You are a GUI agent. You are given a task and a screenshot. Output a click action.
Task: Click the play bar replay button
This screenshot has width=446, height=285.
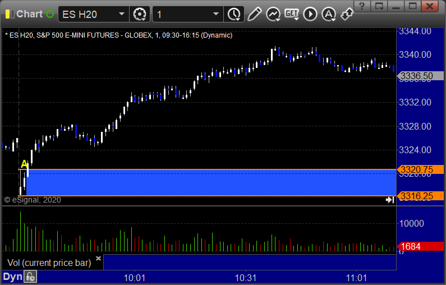(x=310, y=14)
